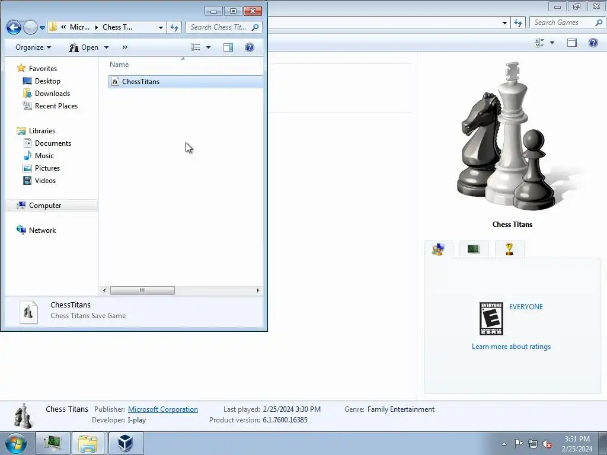Click the horizontal scrollbar thumb in file list
607x455 pixels.
pos(142,290)
